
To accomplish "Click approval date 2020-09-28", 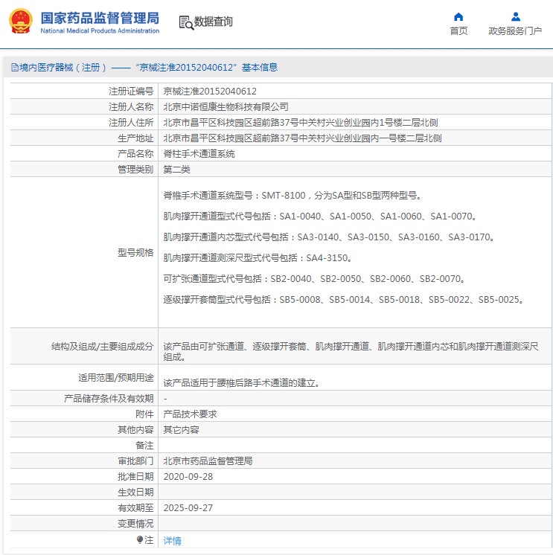I will pos(188,477).
